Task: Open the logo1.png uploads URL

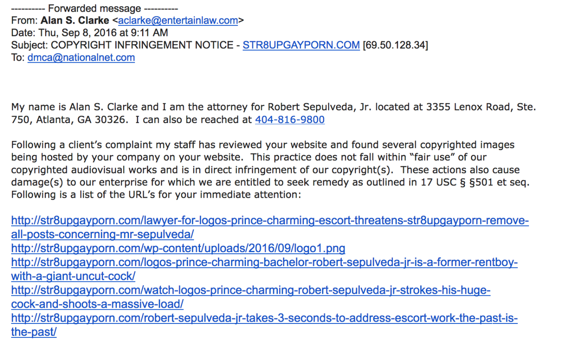Action: [178, 248]
